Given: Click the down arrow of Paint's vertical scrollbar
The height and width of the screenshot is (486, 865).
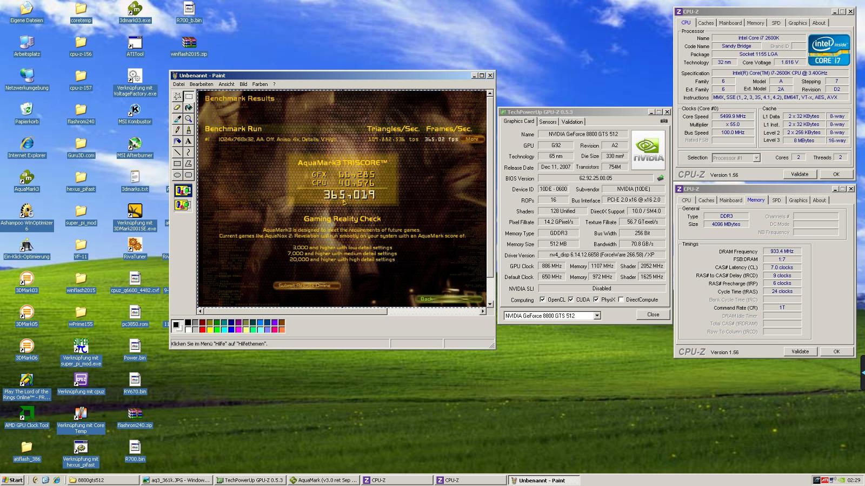Looking at the screenshot, I should 490,304.
